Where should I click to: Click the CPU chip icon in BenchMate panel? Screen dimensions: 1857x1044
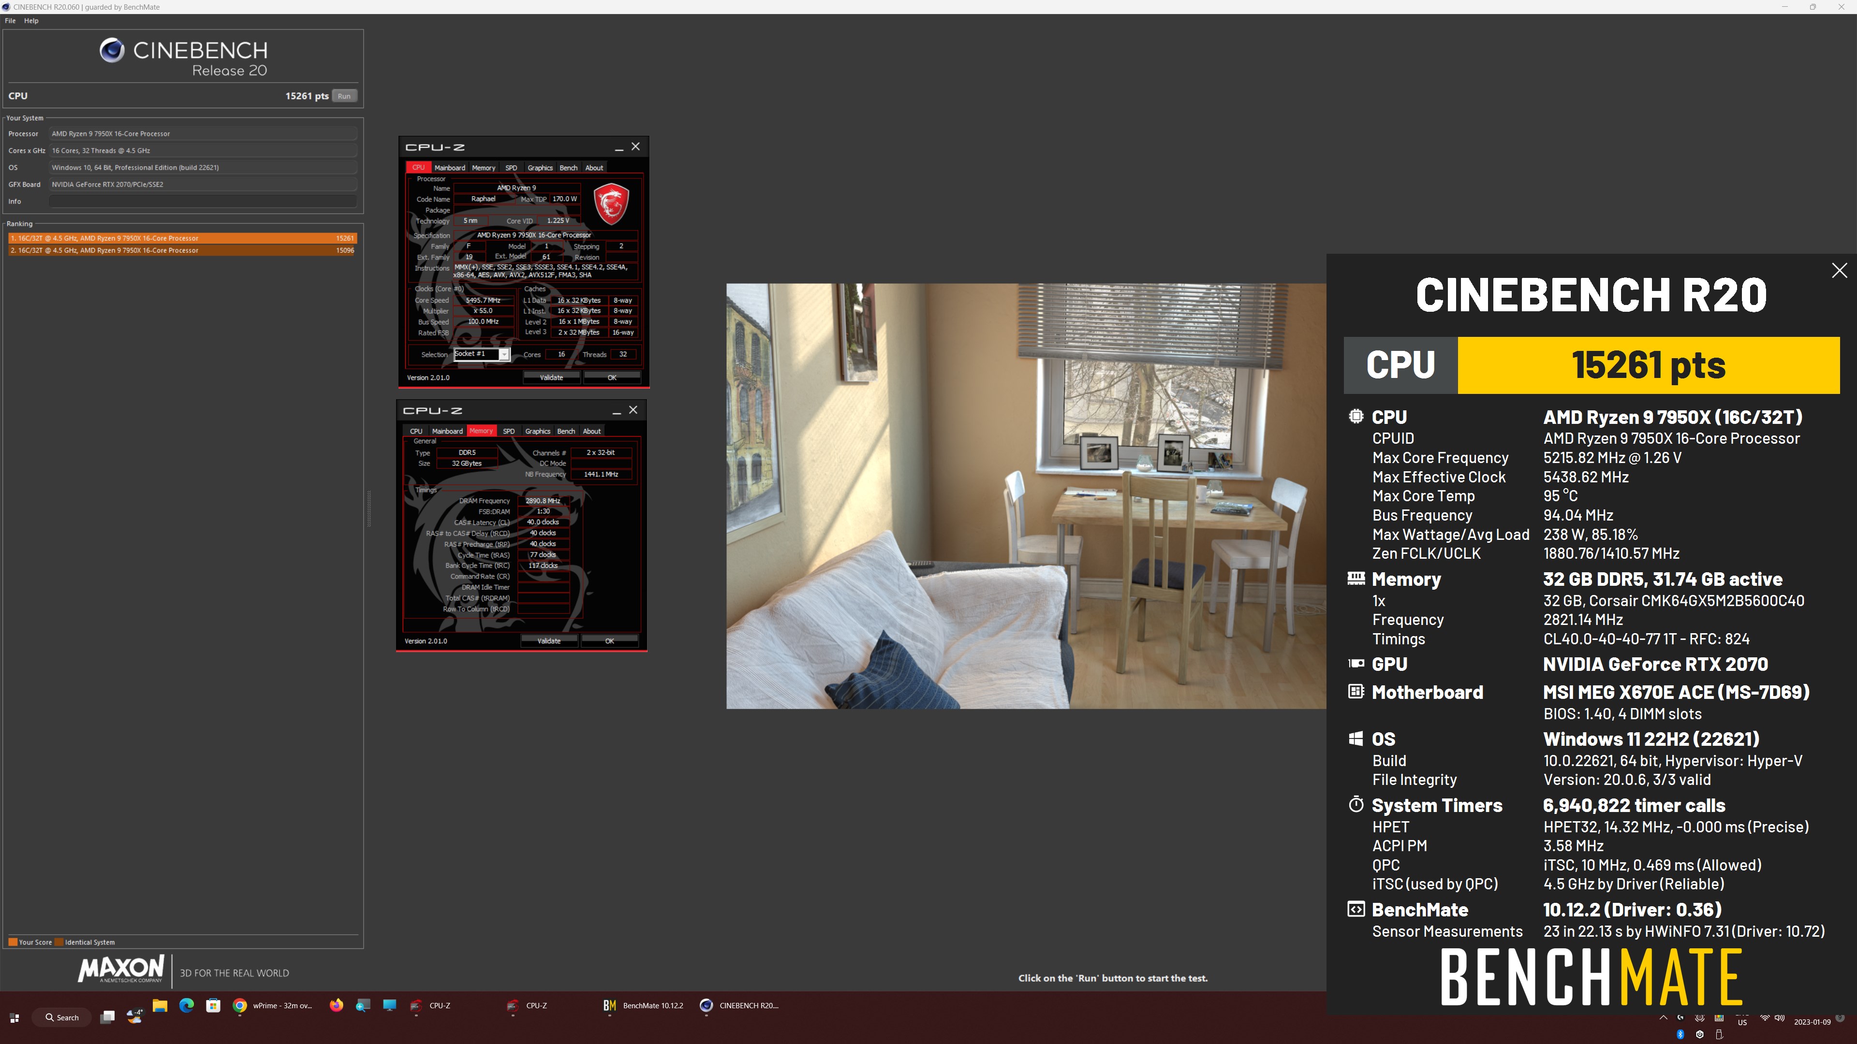click(x=1356, y=417)
